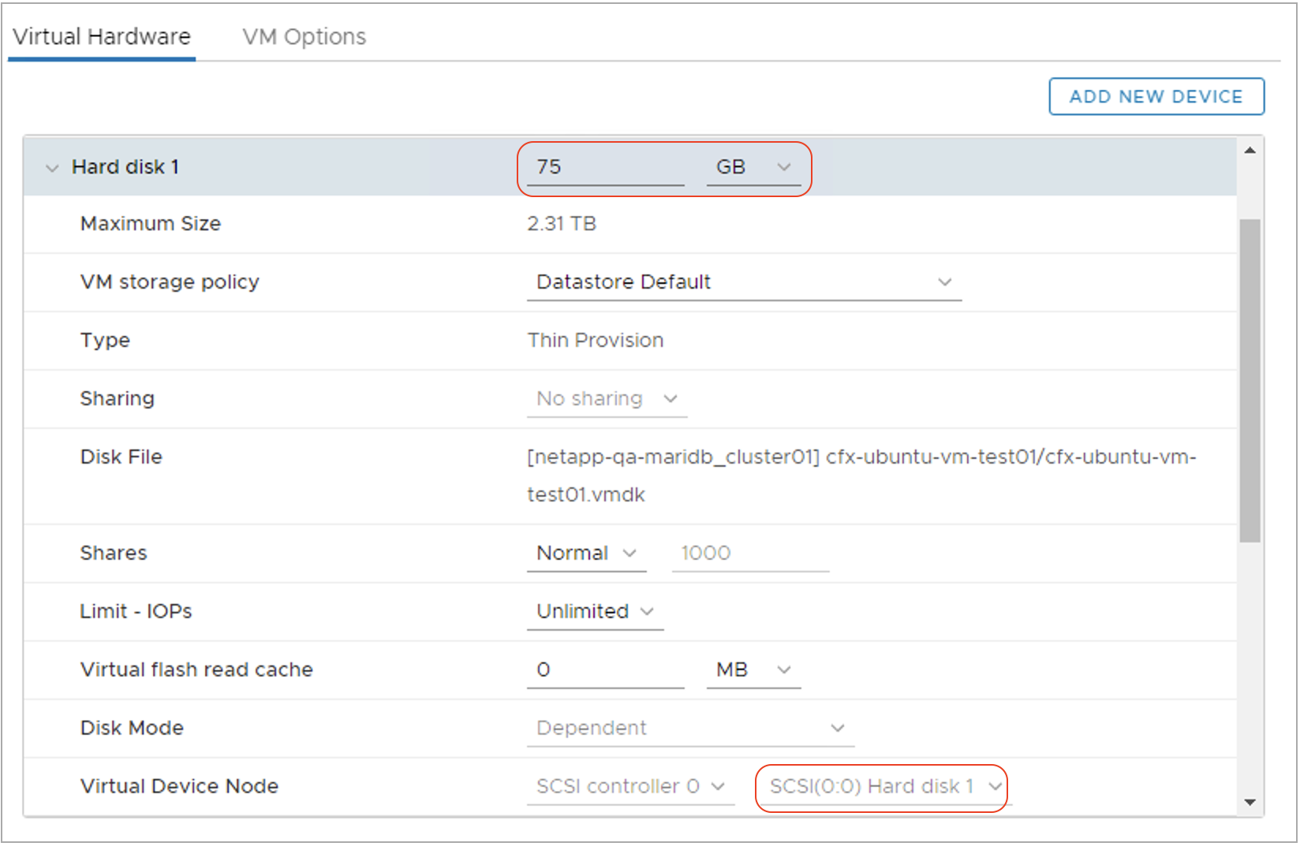The image size is (1300, 850).
Task: Click the scroll down arrow in hardware list
Action: (x=1250, y=803)
